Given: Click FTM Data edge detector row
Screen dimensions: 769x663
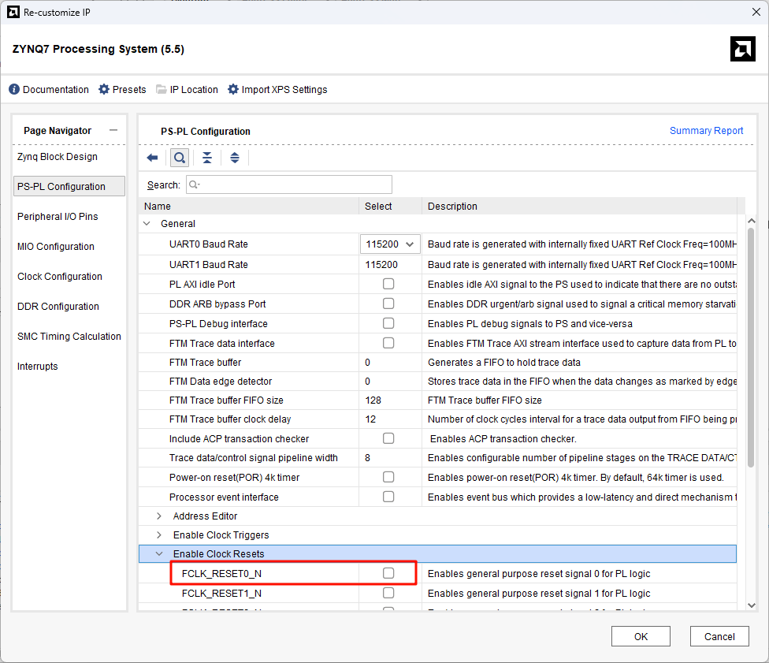Looking at the screenshot, I should [x=437, y=382].
